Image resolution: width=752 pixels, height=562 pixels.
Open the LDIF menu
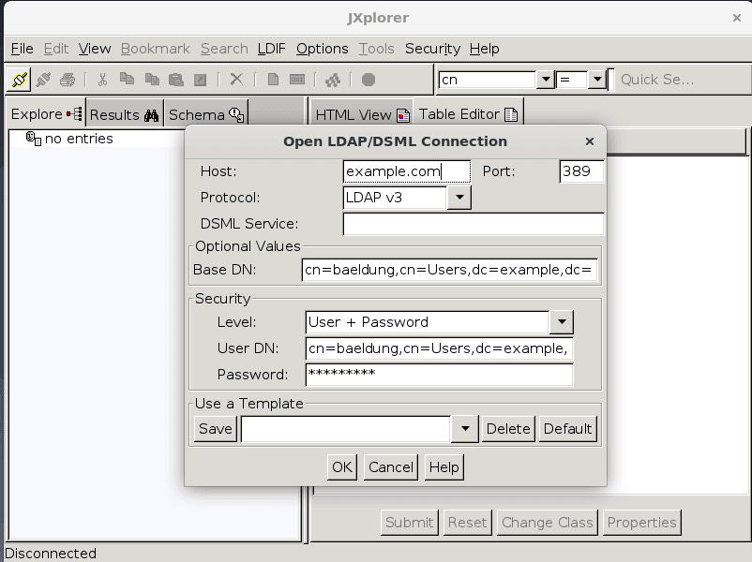click(x=270, y=49)
